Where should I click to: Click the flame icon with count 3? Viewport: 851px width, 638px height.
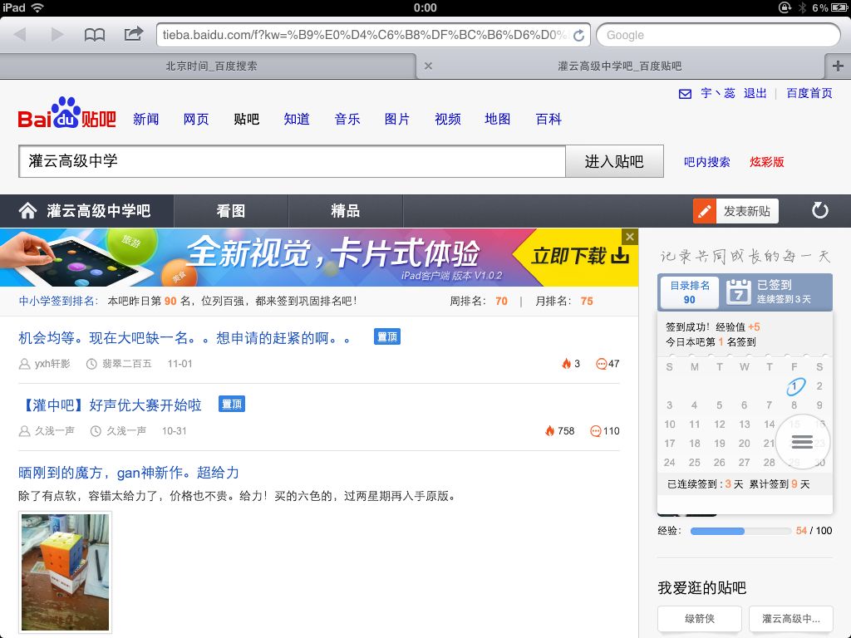click(567, 364)
